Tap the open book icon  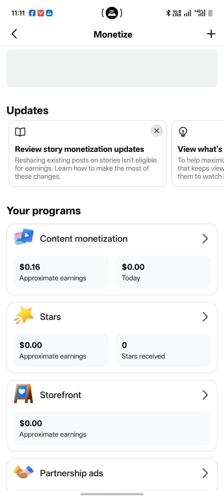pos(20,132)
